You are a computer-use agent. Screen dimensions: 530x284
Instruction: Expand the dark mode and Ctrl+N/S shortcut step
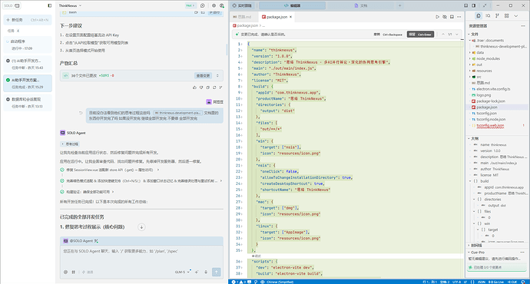coord(141,181)
